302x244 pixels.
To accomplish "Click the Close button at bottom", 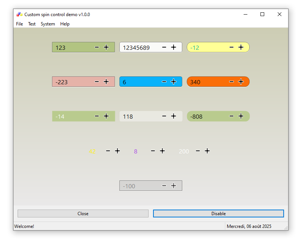I will [x=83, y=214].
